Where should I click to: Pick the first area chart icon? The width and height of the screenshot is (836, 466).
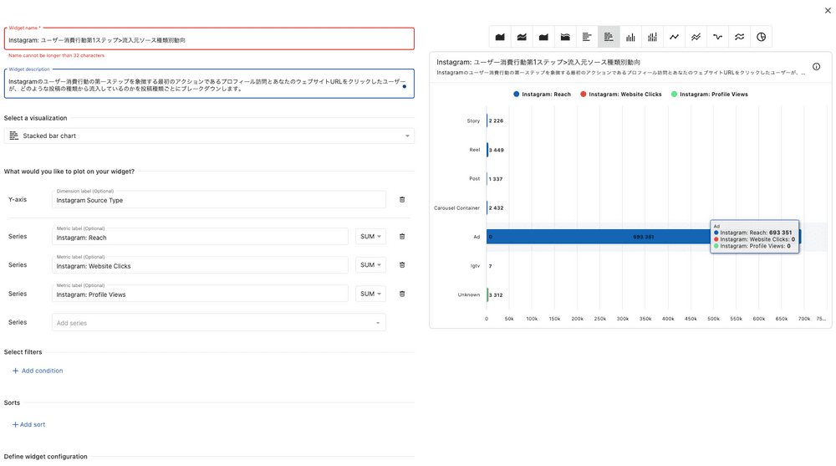pos(500,37)
